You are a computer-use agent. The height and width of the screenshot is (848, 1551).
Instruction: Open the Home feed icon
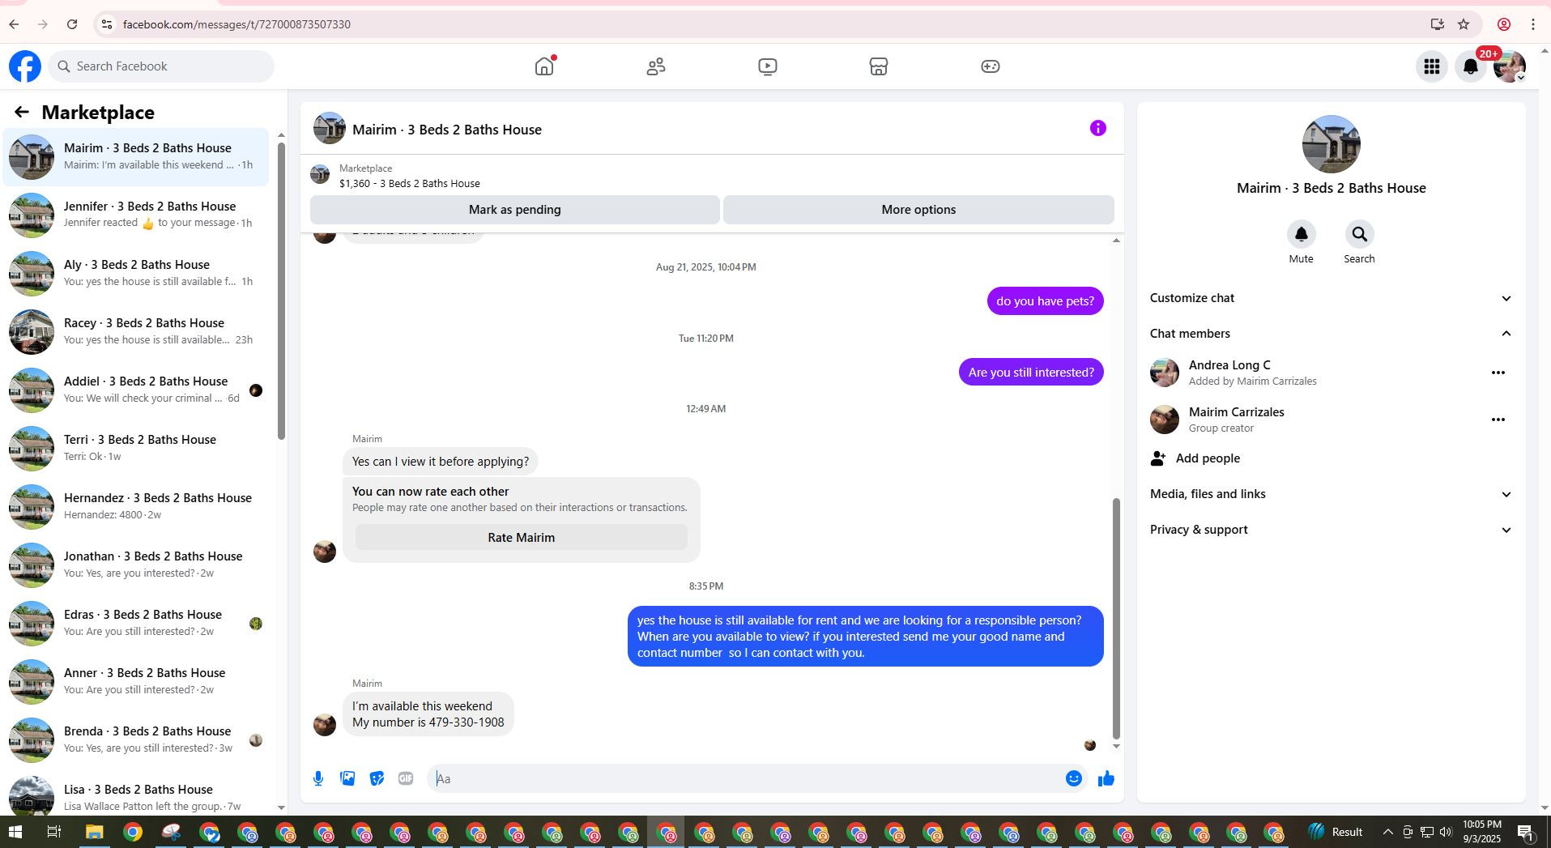[x=544, y=66]
